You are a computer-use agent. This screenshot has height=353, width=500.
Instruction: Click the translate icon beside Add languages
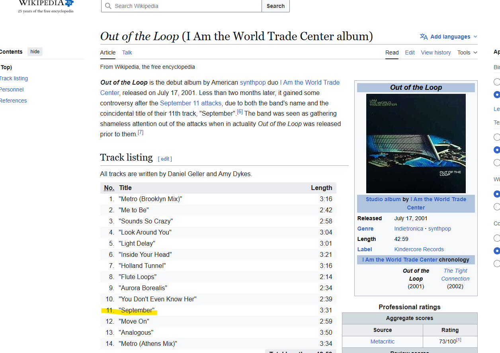click(x=424, y=37)
